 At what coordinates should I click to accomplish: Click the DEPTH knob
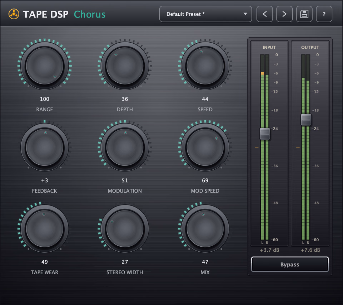click(x=125, y=66)
